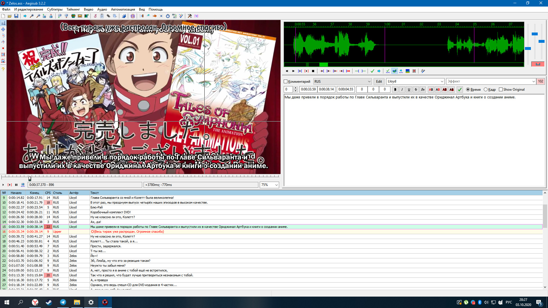Open the Субтитры menu
The image size is (548, 308).
coord(55,9)
